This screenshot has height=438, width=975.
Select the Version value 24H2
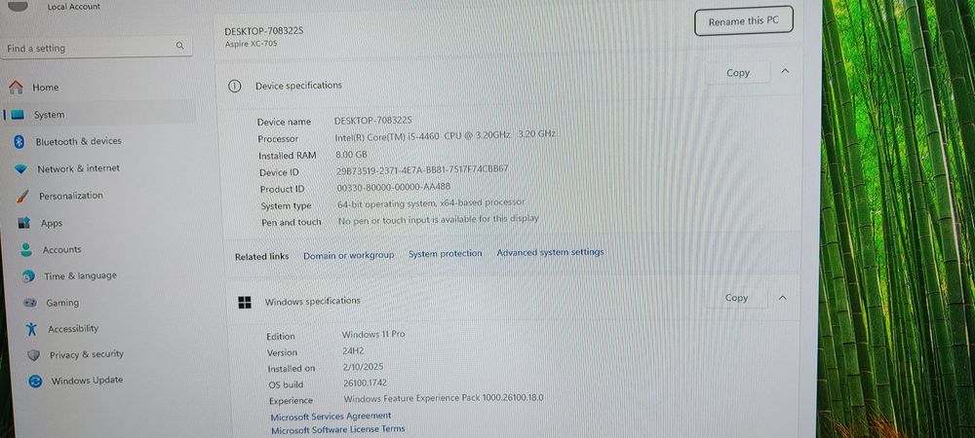[353, 351]
